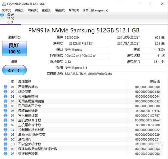Click the 固件 firmware field 26300039

pos(86,38)
